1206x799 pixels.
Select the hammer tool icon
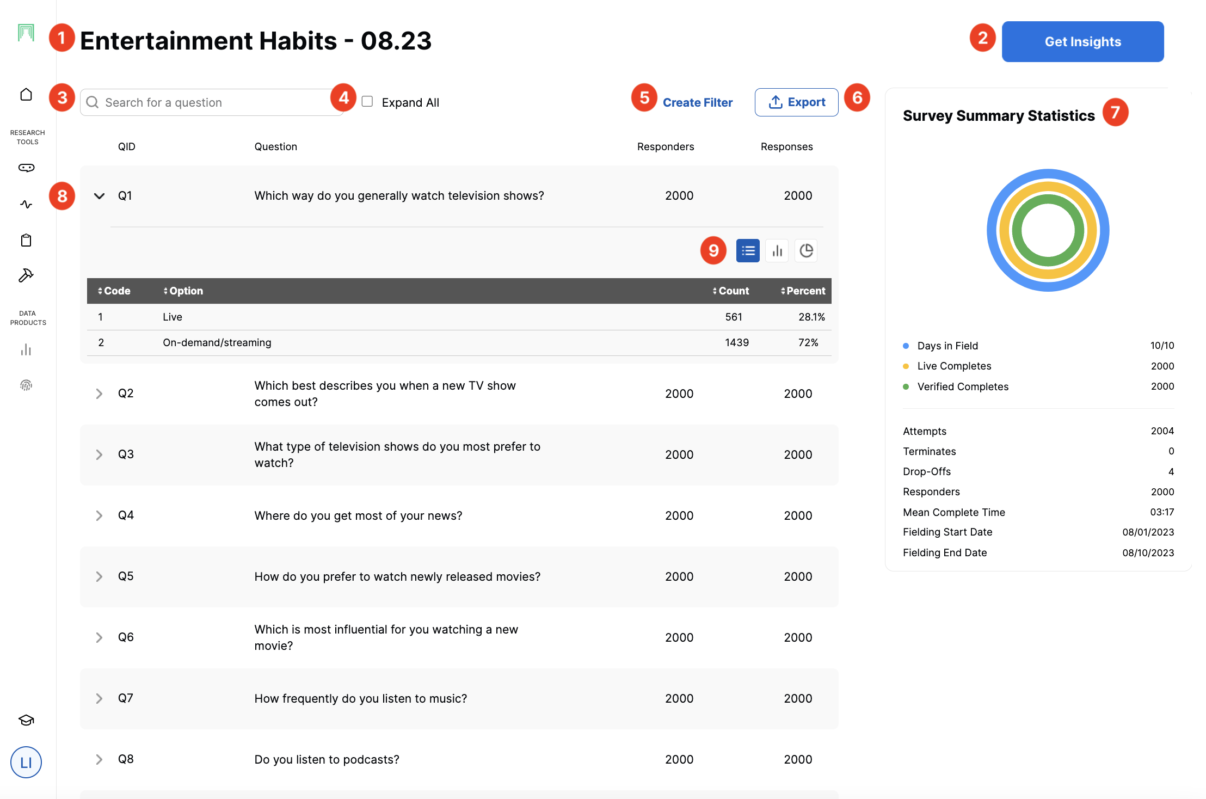[26, 275]
